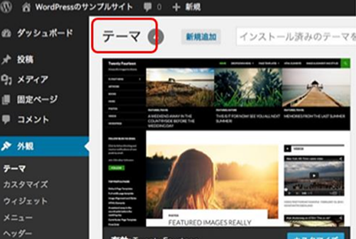
Task: Open the テーマ submenu item
Action: coord(14,169)
